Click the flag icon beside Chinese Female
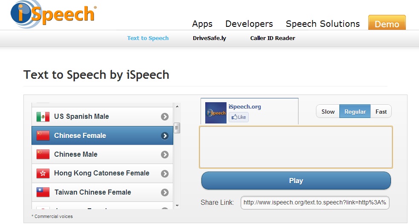 43,135
